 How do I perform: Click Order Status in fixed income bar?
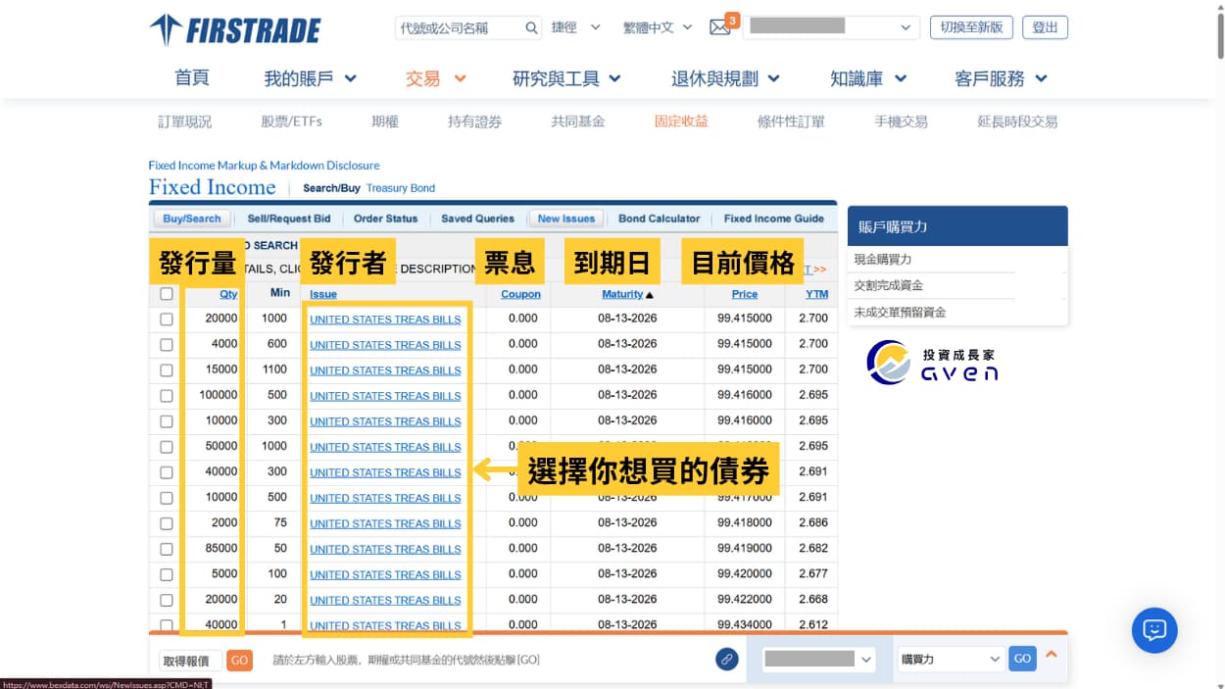[385, 219]
